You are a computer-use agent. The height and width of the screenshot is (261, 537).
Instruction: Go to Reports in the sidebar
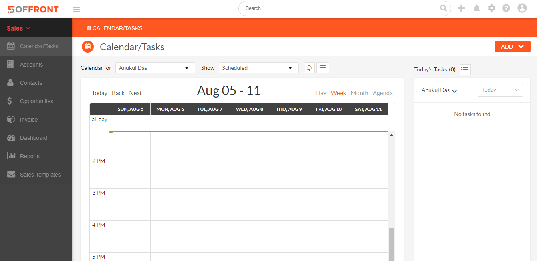(36, 156)
